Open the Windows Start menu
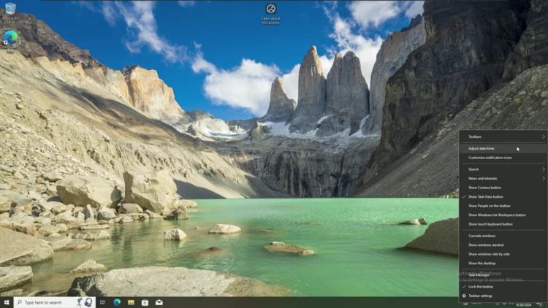Image resolution: width=548 pixels, height=308 pixels. (7, 302)
